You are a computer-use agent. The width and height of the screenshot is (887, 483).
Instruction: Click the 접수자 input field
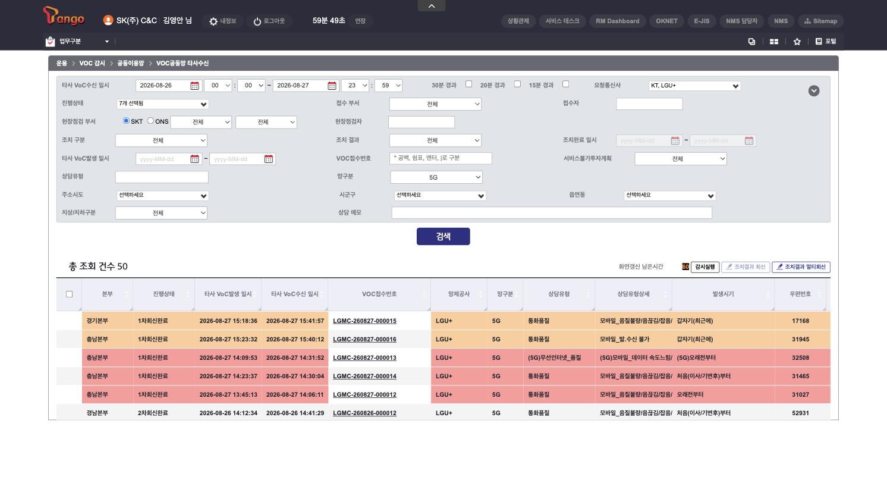649,104
